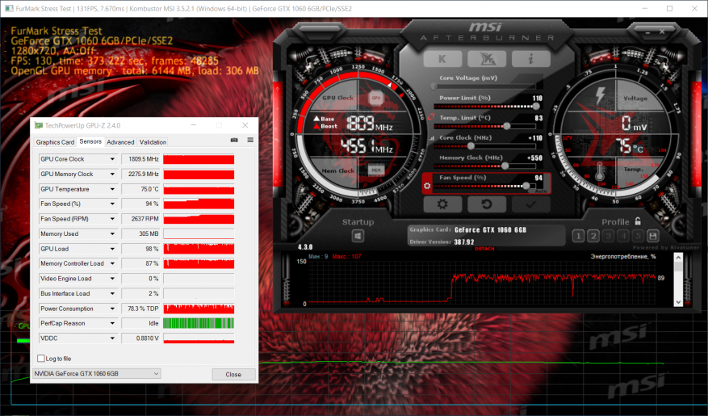This screenshot has width=708, height=416.
Task: Click the Core Voltage slider handle
Action: click(434, 86)
